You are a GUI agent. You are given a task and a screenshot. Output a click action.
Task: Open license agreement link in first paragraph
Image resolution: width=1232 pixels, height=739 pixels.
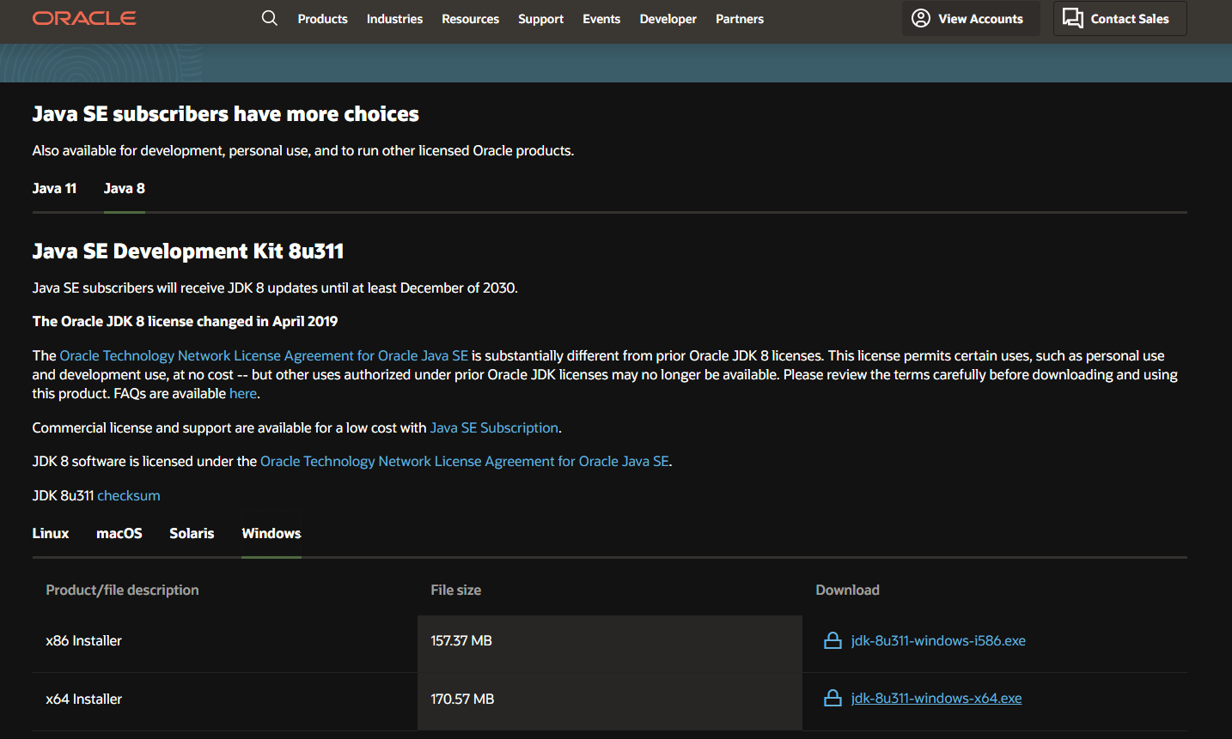click(264, 355)
